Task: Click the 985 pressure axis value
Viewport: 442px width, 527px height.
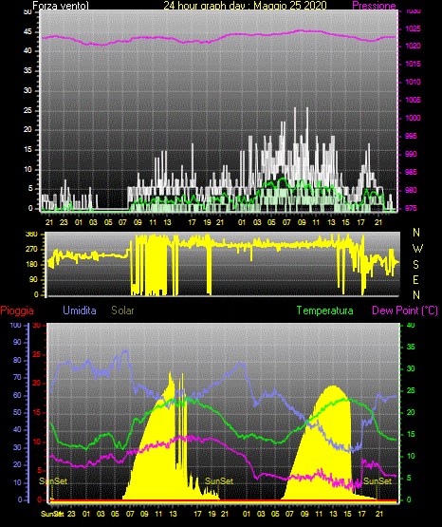Action: 412,172
